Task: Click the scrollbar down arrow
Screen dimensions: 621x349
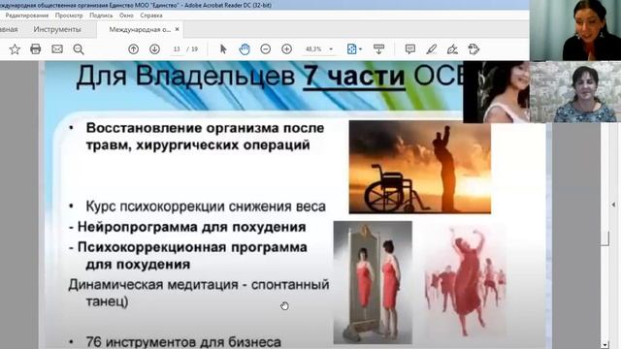Action: [x=605, y=345]
